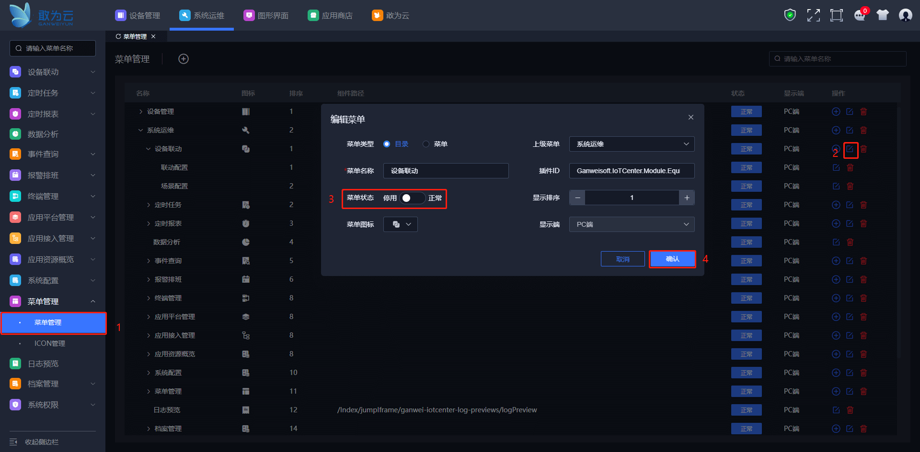Click the add menu plus icon beside 菜单管理 title
The height and width of the screenshot is (452, 920).
[184, 59]
